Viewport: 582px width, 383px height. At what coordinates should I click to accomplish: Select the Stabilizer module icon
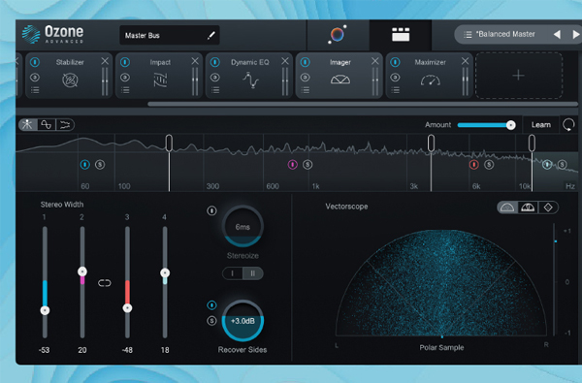pos(70,80)
